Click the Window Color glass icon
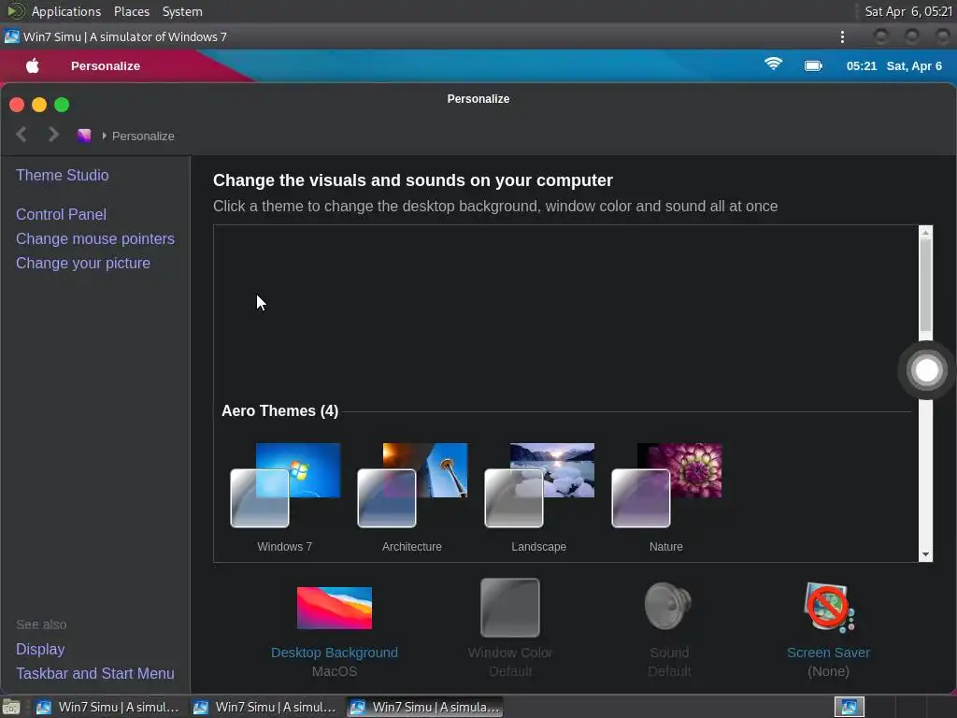957x718 pixels. tap(510, 608)
